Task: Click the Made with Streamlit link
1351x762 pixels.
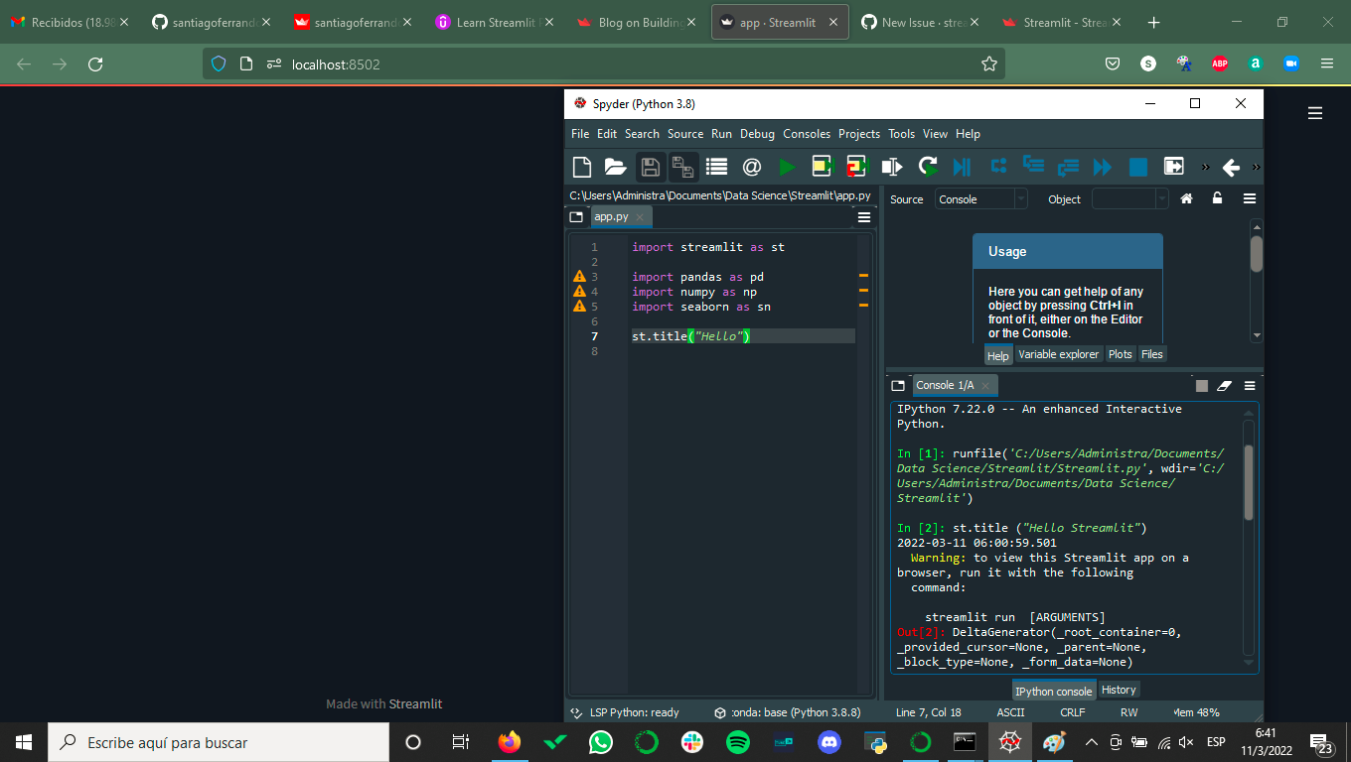Action: coord(383,703)
